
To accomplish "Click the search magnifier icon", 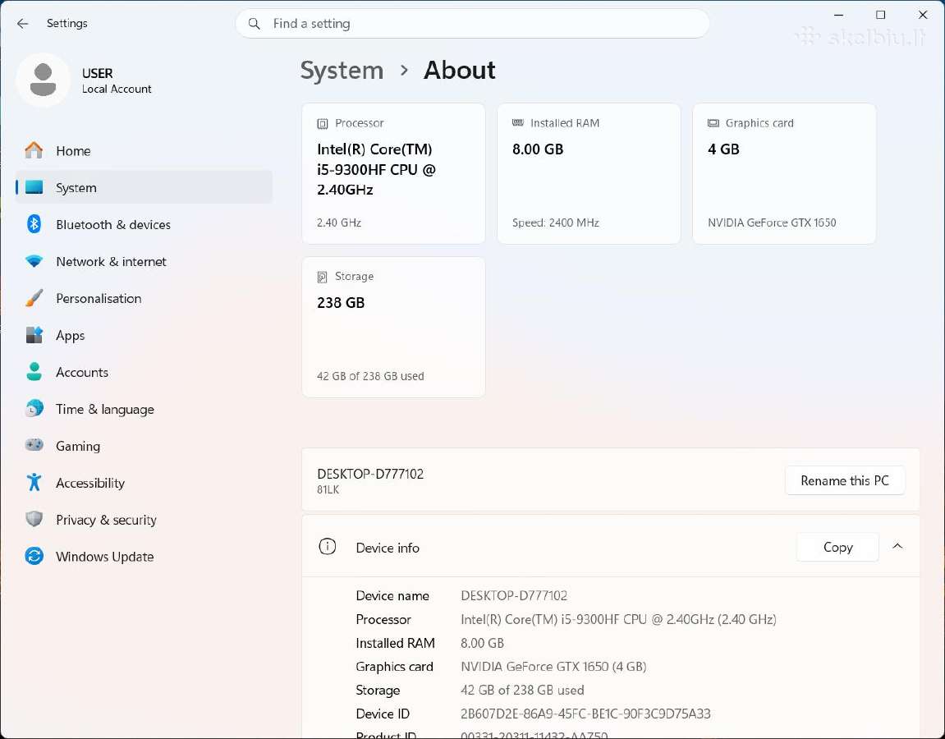I will click(x=255, y=24).
